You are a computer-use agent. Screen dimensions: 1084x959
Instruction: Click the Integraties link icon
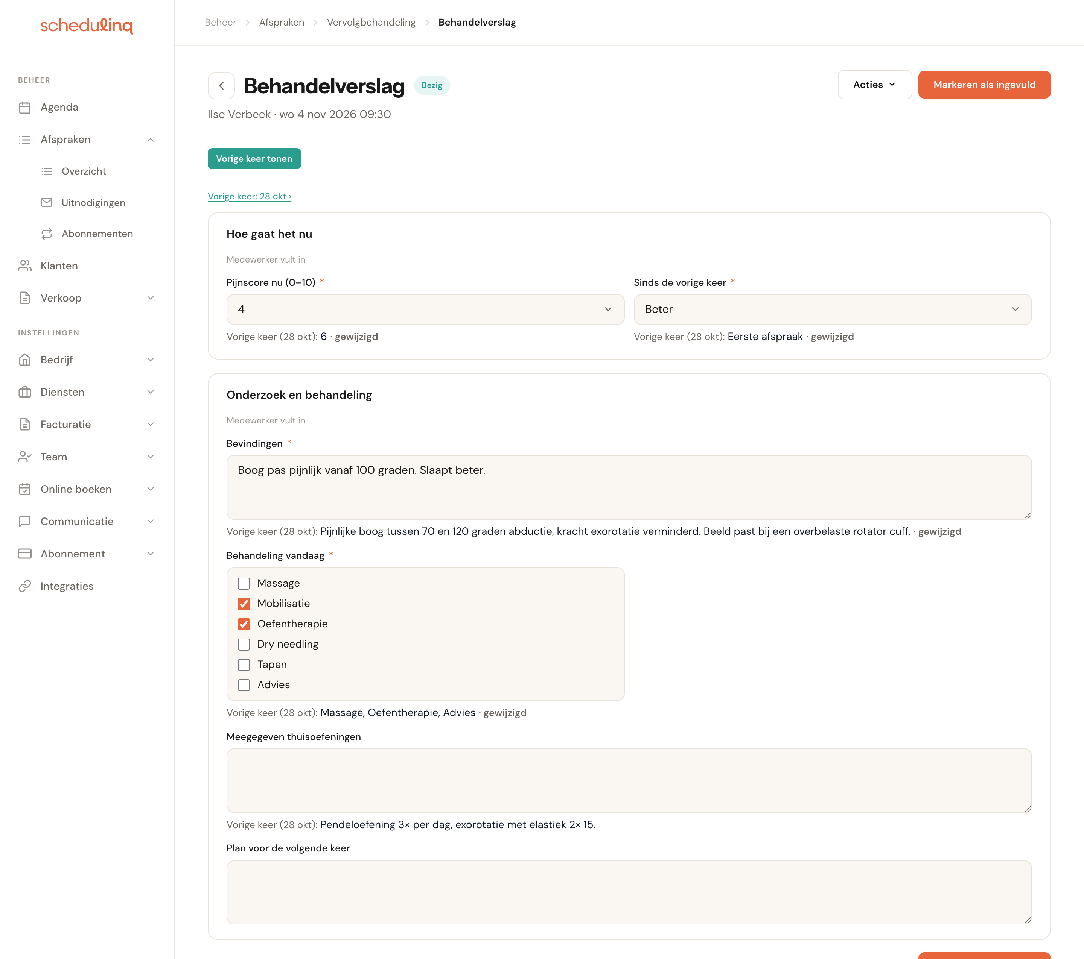(x=25, y=587)
